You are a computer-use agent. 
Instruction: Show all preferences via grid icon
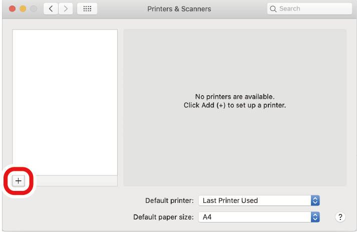[x=87, y=9]
